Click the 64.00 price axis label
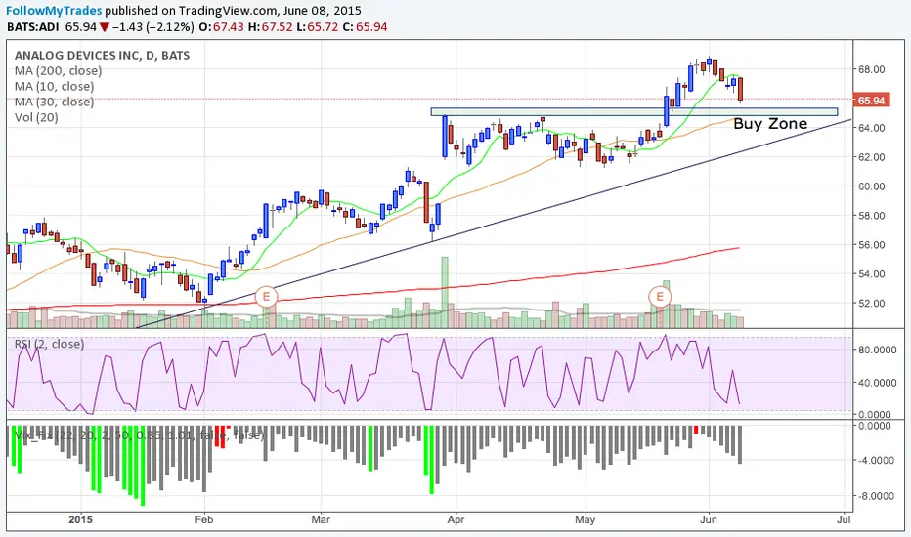 (x=872, y=128)
